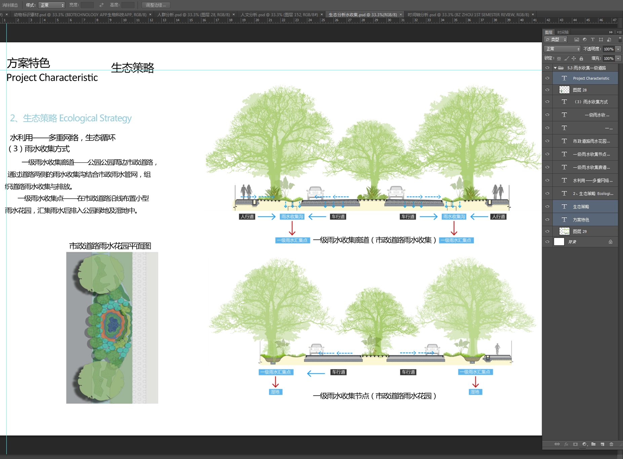
Task: Filter layers by type layers icon
Action: (593, 40)
